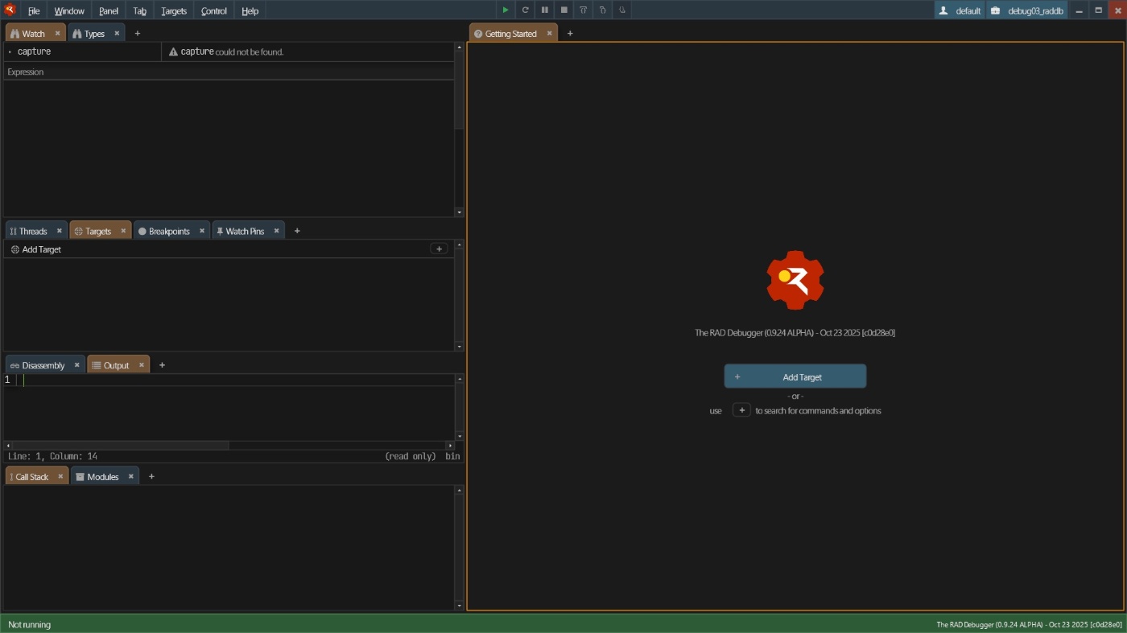Viewport: 1127px width, 633px height.
Task: Open the Tab menu
Action: [140, 10]
